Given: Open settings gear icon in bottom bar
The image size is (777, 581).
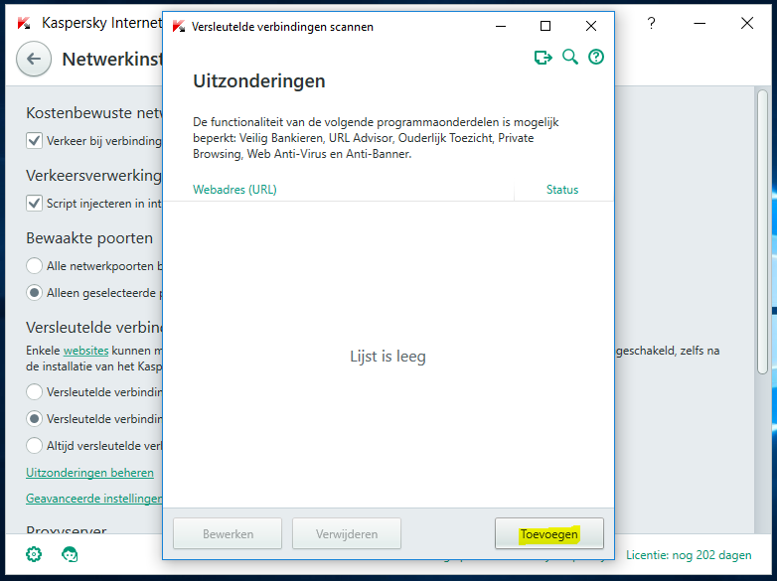Looking at the screenshot, I should [34, 554].
